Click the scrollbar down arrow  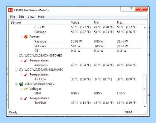145,107
